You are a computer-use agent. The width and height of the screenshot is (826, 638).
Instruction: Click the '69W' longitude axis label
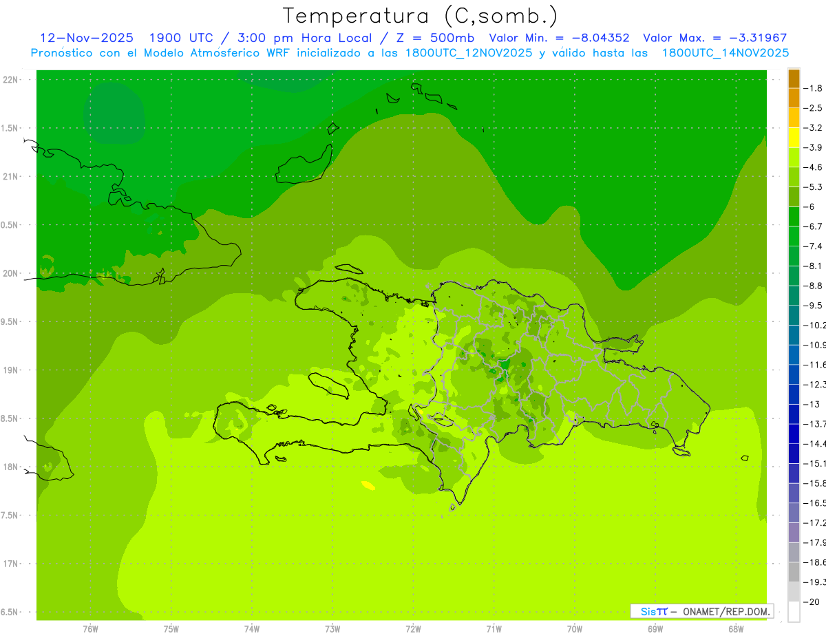[655, 629]
